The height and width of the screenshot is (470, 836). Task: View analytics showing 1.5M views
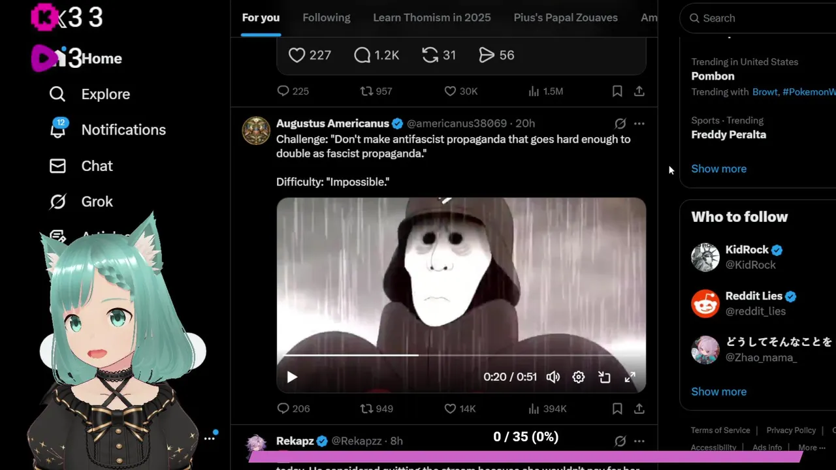[545, 91]
